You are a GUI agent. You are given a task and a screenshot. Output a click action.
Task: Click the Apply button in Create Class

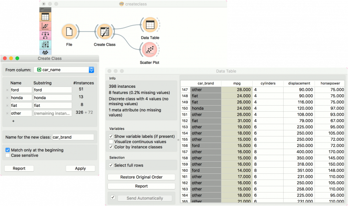click(80, 168)
